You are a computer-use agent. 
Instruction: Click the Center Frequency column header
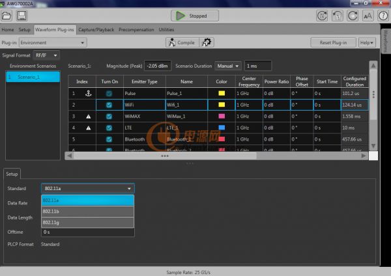[x=249, y=81]
